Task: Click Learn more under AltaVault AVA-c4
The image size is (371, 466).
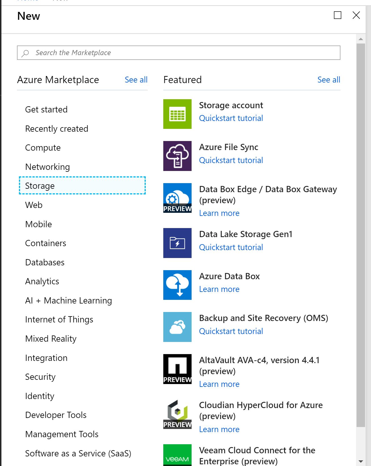Action: (x=219, y=384)
